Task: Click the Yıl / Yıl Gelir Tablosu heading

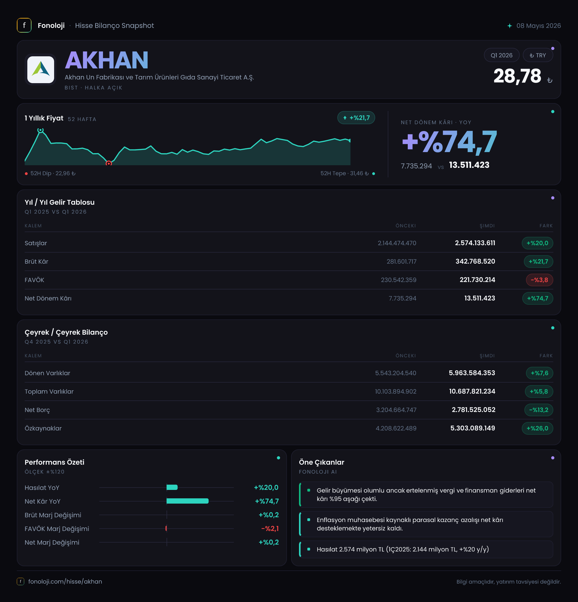Action: pyautogui.click(x=59, y=202)
